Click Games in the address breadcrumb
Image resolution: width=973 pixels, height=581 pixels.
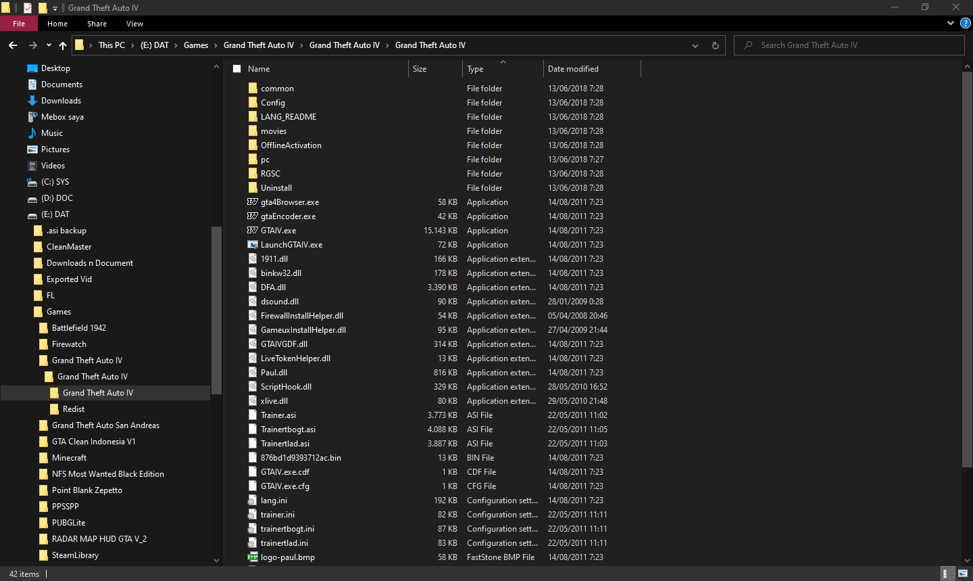tap(196, 45)
